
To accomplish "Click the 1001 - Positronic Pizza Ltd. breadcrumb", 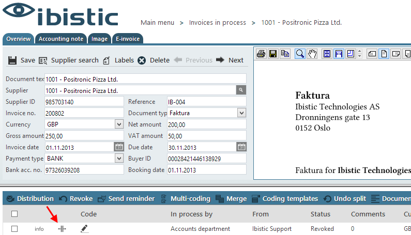I will pyautogui.click(x=301, y=23).
